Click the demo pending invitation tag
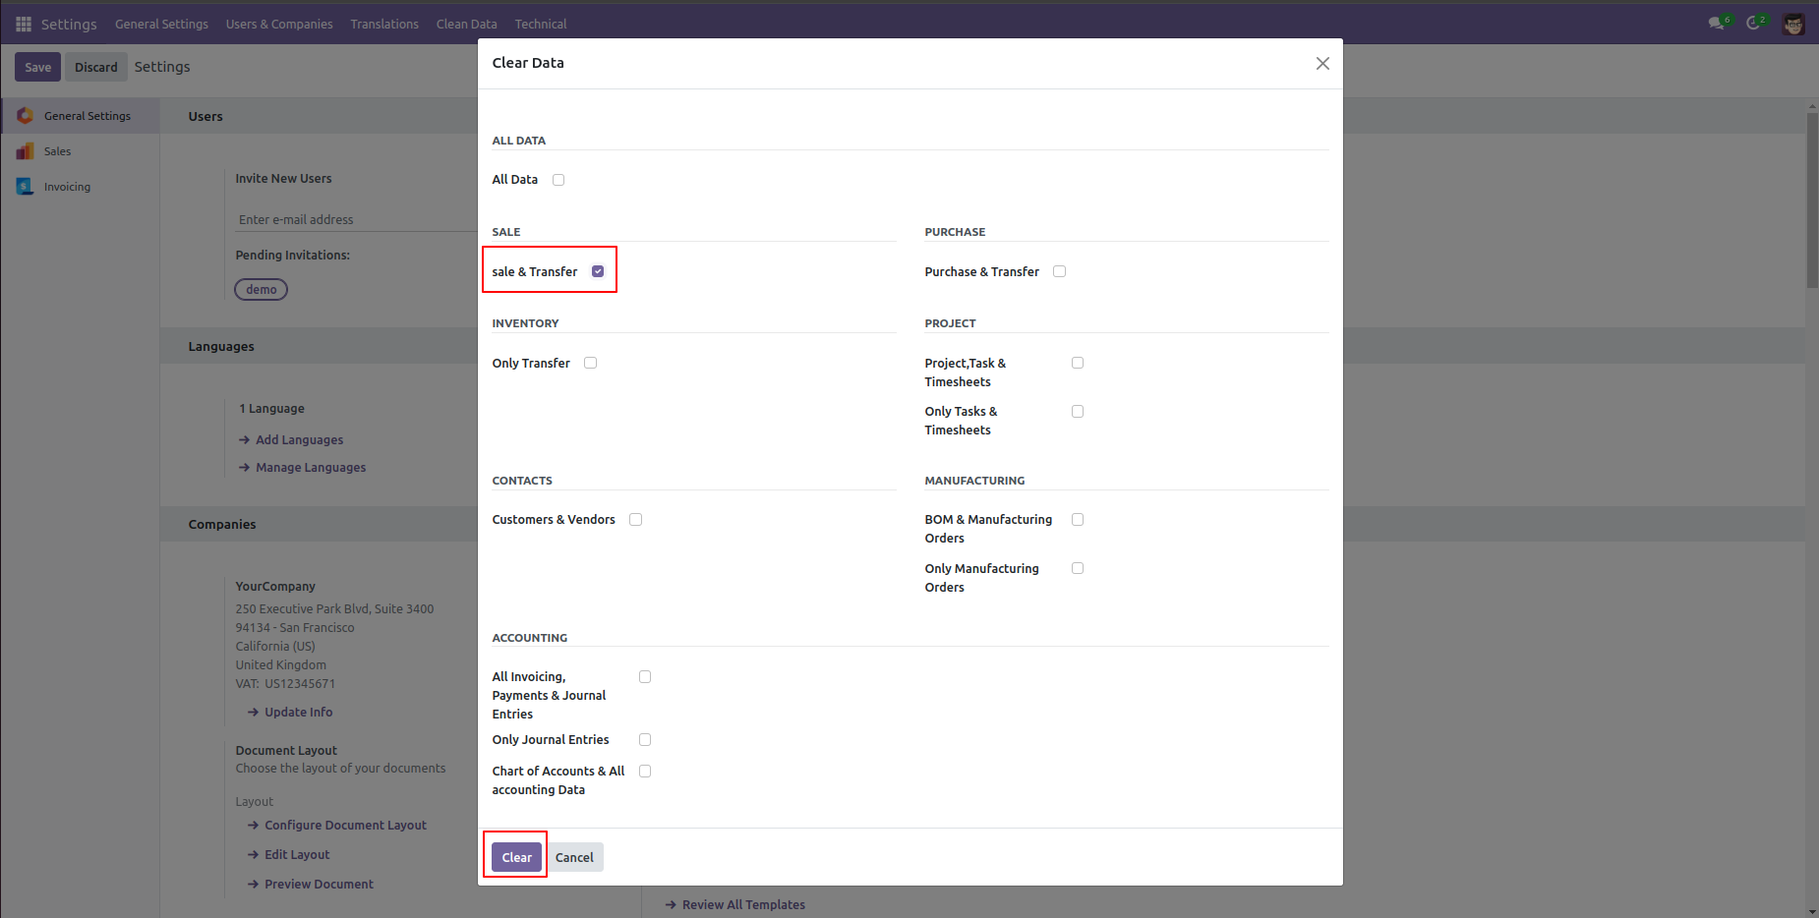The height and width of the screenshot is (918, 1819). (x=261, y=289)
